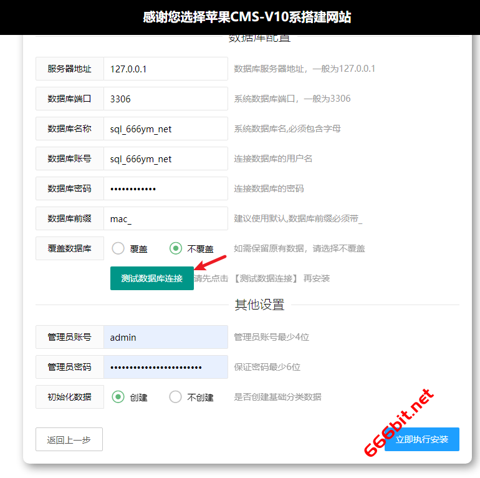
Task: Click hint text 是否创建基础分类数据
Action: click(277, 397)
